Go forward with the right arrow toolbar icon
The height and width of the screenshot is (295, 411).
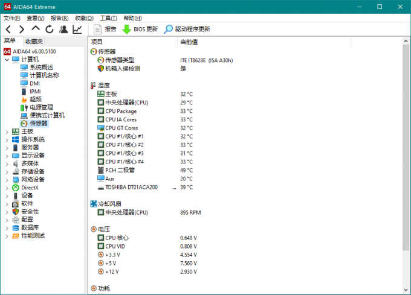pyautogui.click(x=22, y=30)
